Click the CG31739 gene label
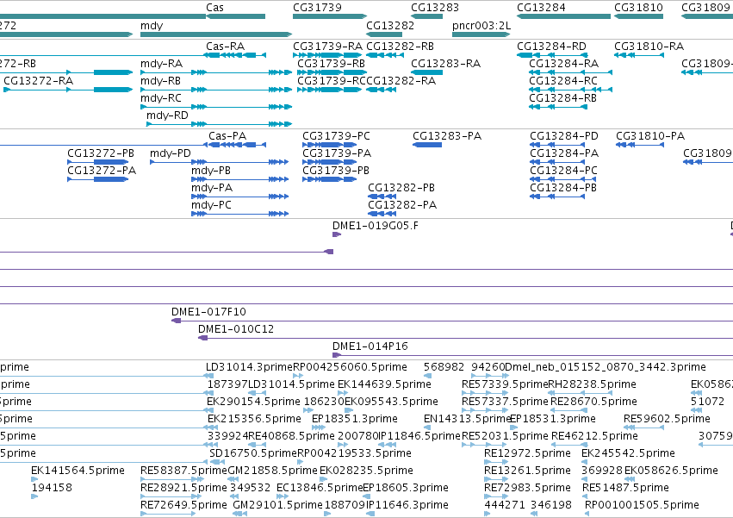733x518 pixels. [x=318, y=8]
